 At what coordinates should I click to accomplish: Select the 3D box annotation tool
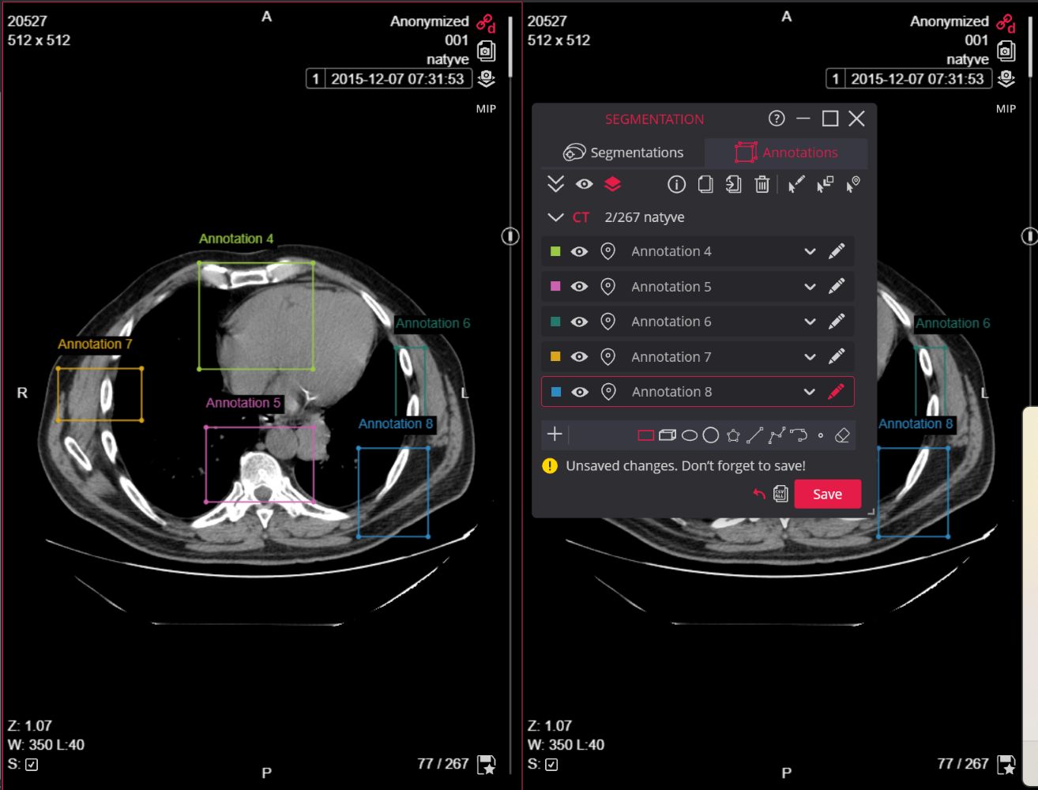click(668, 435)
